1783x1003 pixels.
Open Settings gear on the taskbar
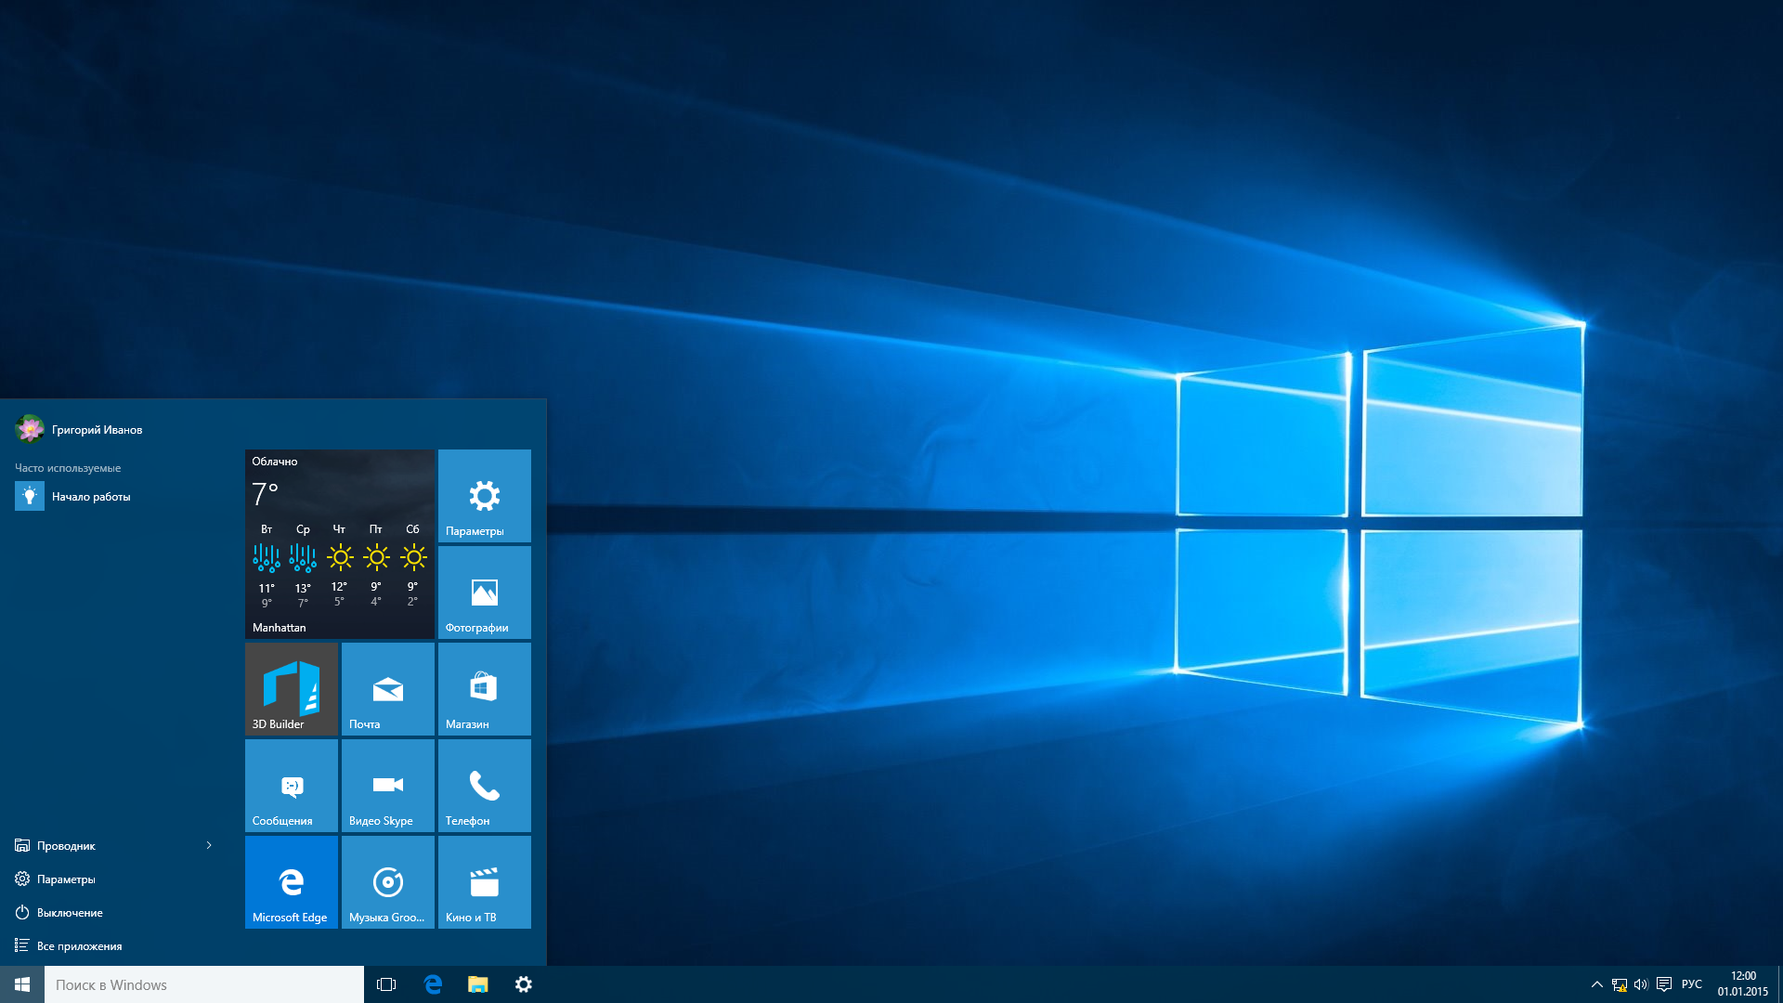(524, 984)
